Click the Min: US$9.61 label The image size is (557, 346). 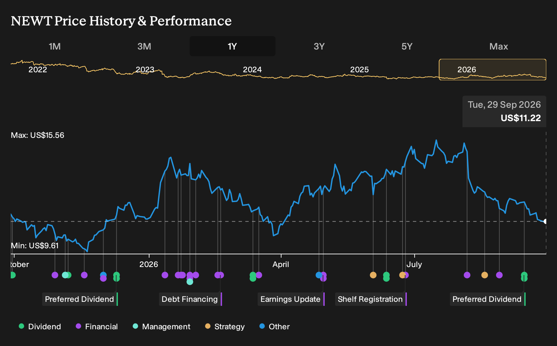tap(35, 246)
